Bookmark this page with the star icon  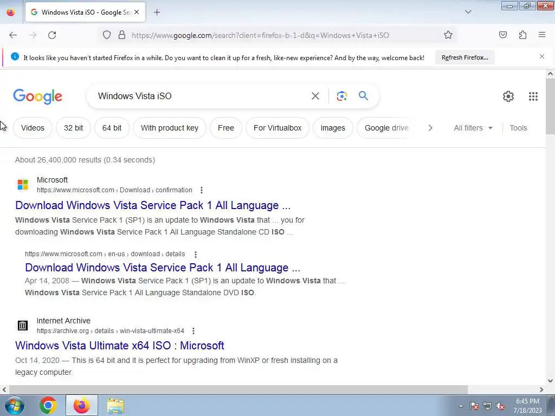(x=448, y=35)
